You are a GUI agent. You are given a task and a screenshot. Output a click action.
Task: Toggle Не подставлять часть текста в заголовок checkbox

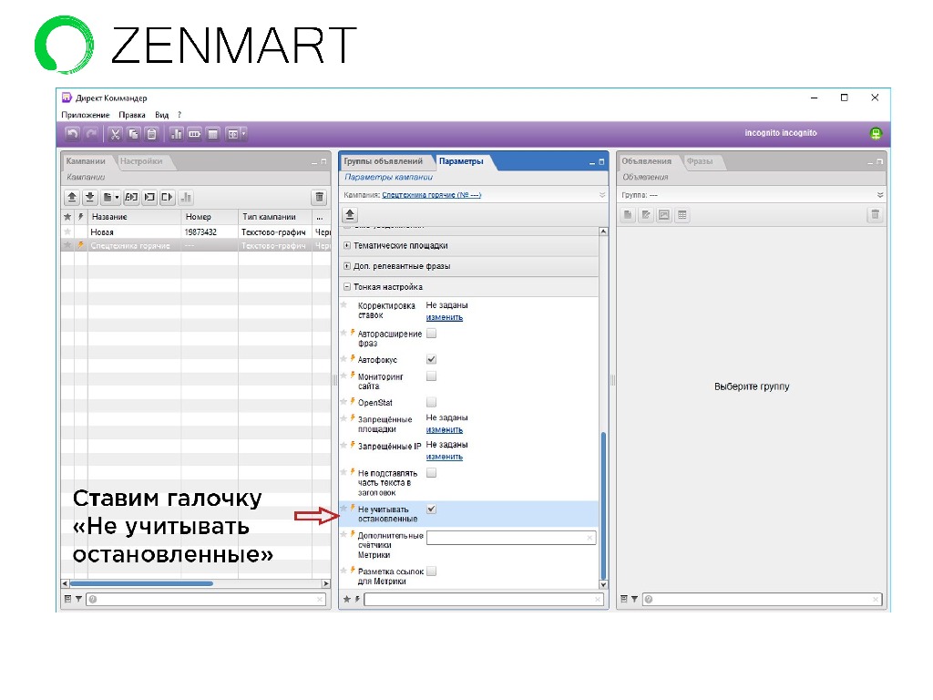431,473
